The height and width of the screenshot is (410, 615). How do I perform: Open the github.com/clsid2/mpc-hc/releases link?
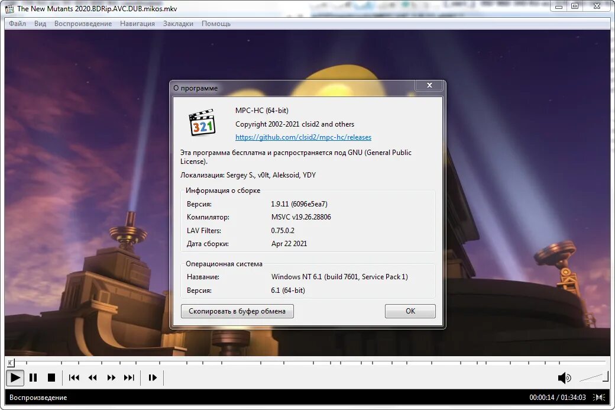pyautogui.click(x=303, y=137)
